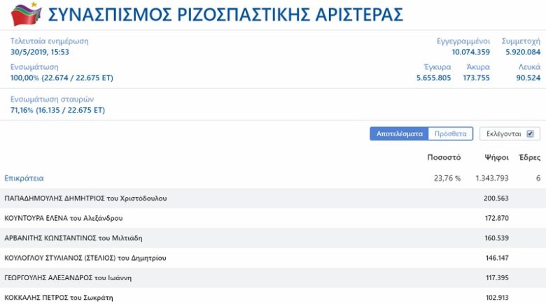
Task: Click the Ενσωμάτωση label
Action: [34, 67]
